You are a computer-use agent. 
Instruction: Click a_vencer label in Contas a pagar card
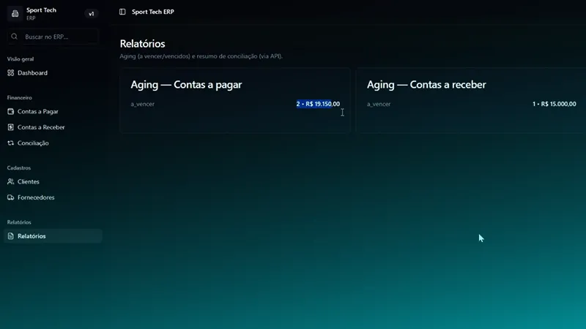pyautogui.click(x=142, y=104)
